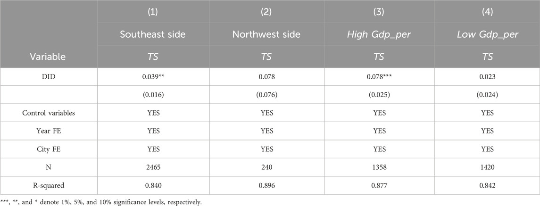This screenshot has height=206, width=540.
Task: Click the City FE row label
Action: 49,149
